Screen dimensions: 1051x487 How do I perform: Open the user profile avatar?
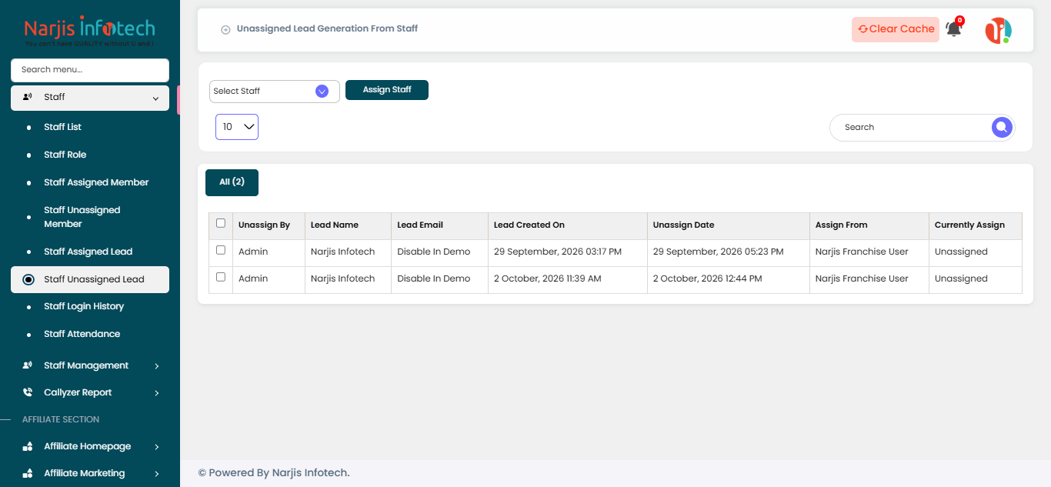998,30
